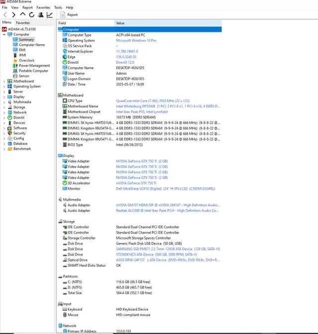The width and height of the screenshot is (318, 334).
Task: Open the Overclock tree item with flame icon
Action: [x=24, y=60]
